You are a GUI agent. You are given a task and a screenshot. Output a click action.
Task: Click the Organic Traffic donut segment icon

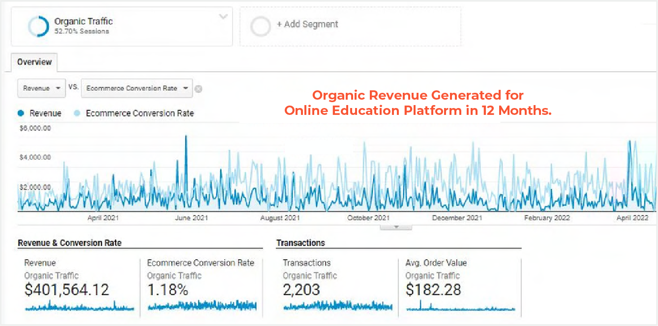39,26
